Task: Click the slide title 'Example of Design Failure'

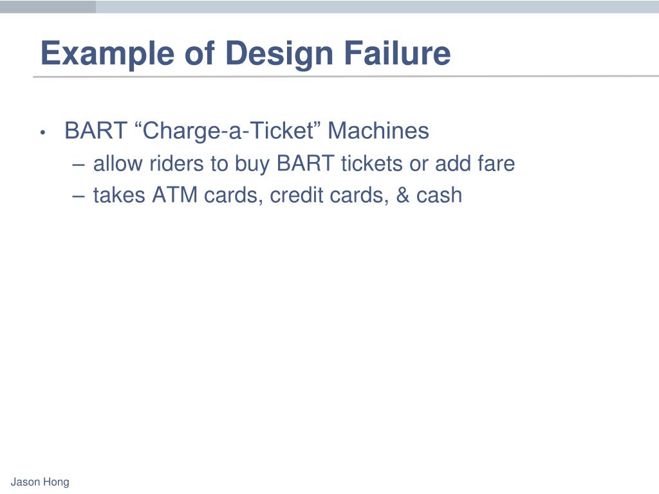Action: pos(245,54)
